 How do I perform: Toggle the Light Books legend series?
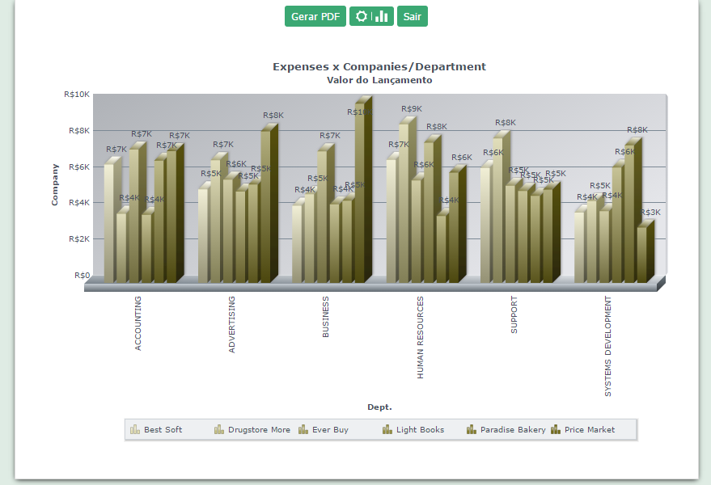[387, 430]
